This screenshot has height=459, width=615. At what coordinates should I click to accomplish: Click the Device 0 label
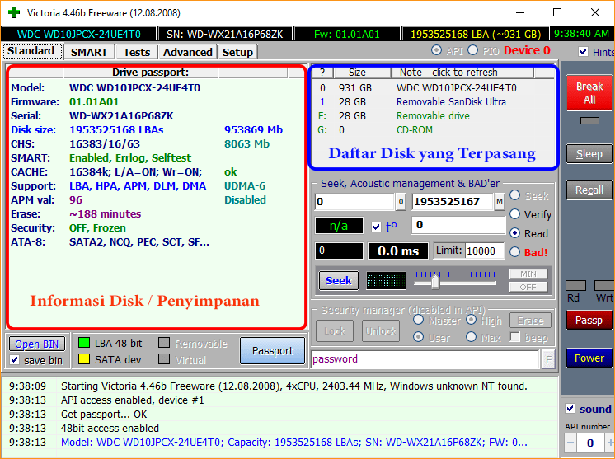pos(527,50)
